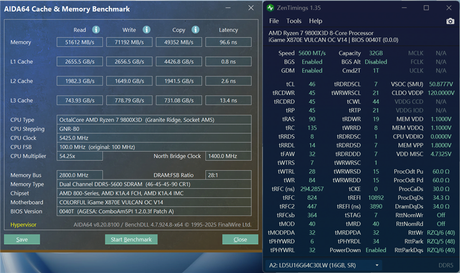Click PowerDown Enabled value
This screenshot has width=460, height=273.
tap(376, 250)
